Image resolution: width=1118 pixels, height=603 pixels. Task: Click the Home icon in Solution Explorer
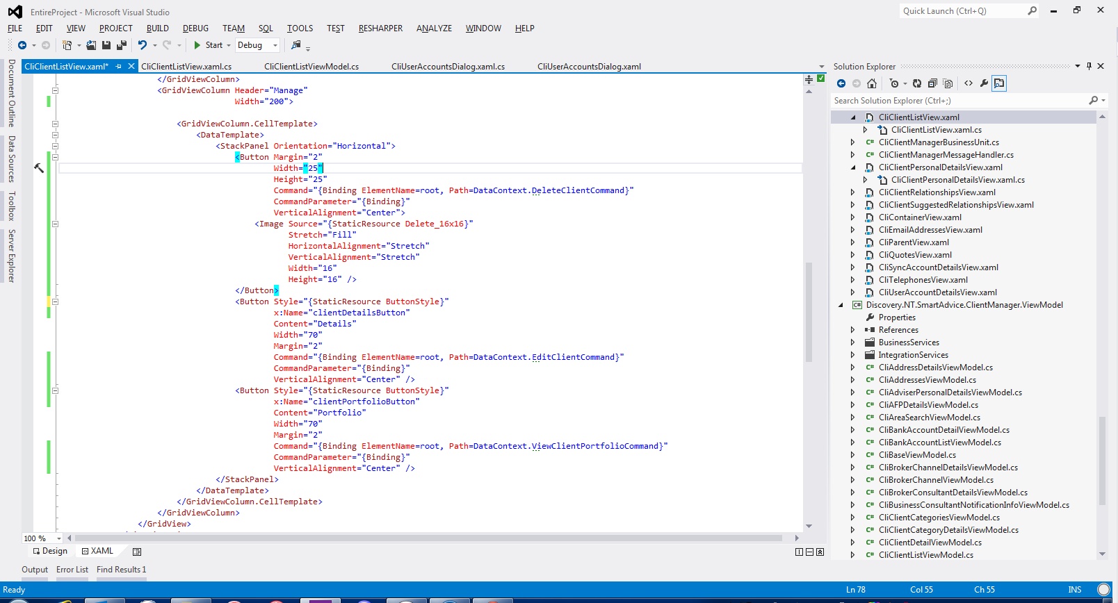click(872, 83)
